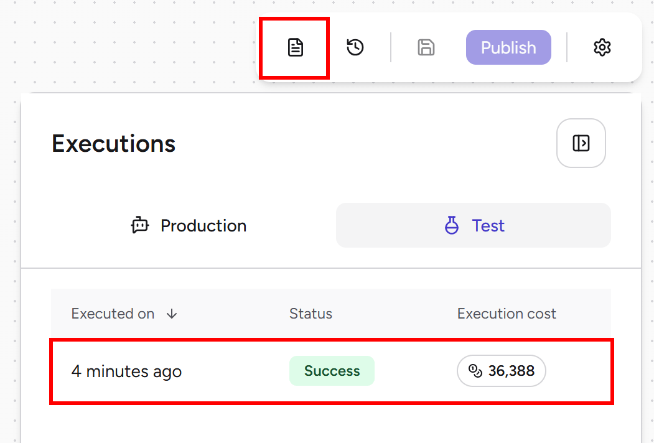Click the Execution cost column header
This screenshot has height=443, width=654.
507,314
